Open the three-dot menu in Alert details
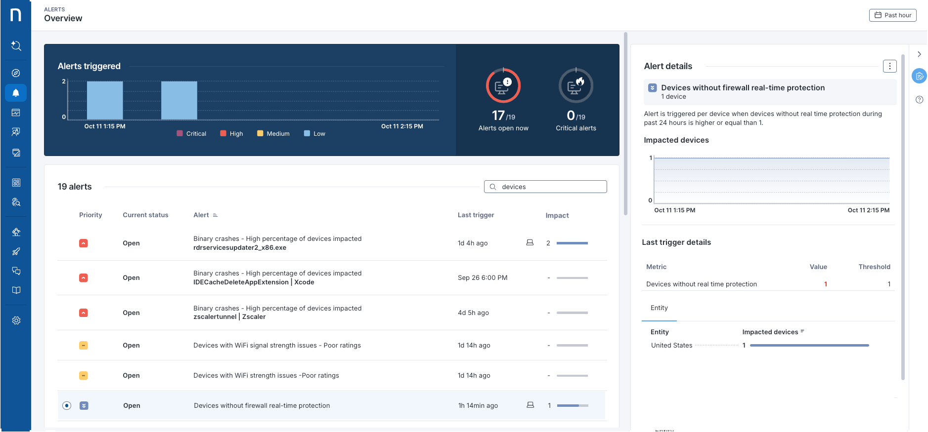Viewport: 928px width, 432px height. [889, 66]
